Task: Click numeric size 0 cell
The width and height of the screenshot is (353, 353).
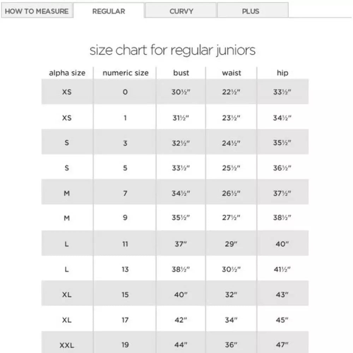Action: point(125,92)
